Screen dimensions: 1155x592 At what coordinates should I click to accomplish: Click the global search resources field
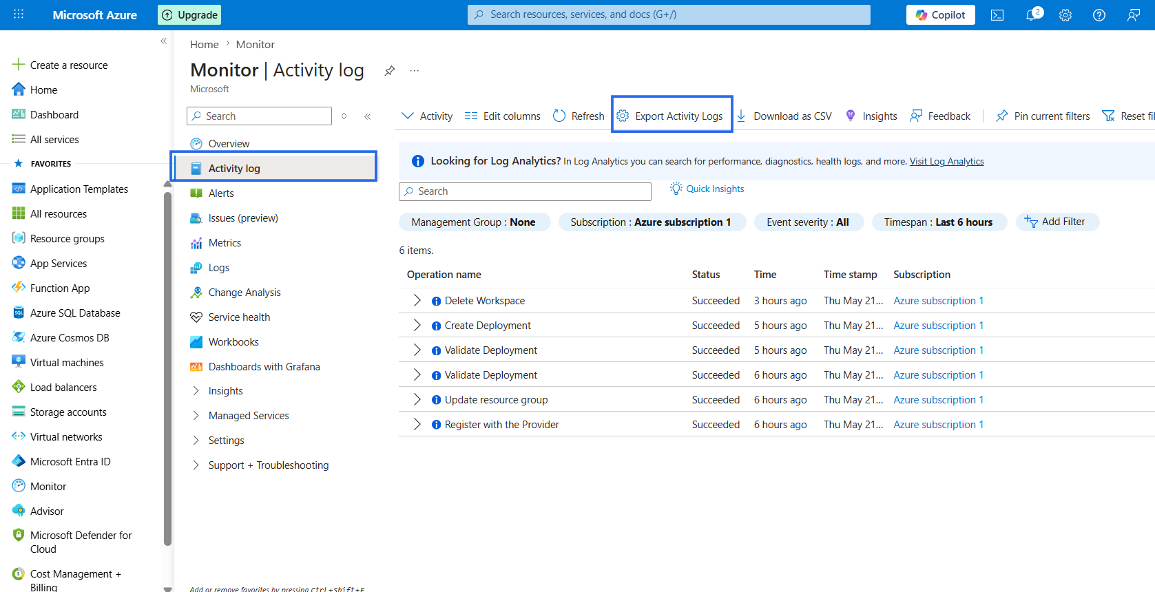click(x=669, y=14)
